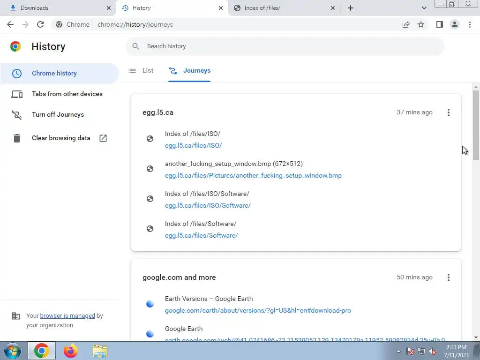Open the browser side panel icon
This screenshot has width=480, height=360.
(440, 24)
